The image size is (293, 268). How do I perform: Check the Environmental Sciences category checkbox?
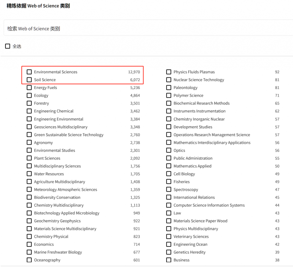tap(29, 72)
